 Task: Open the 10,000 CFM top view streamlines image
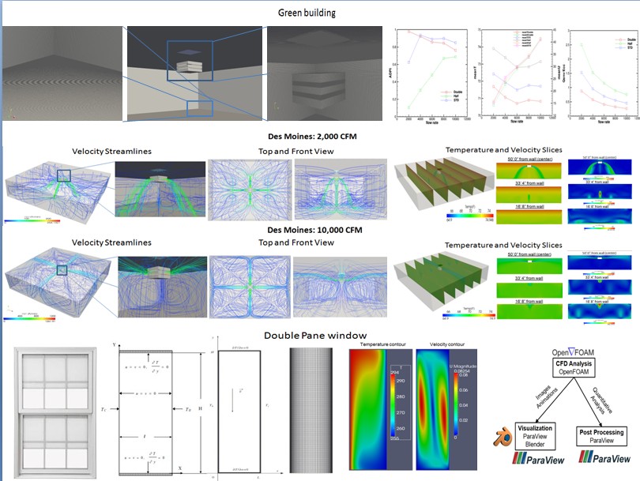(x=250, y=287)
